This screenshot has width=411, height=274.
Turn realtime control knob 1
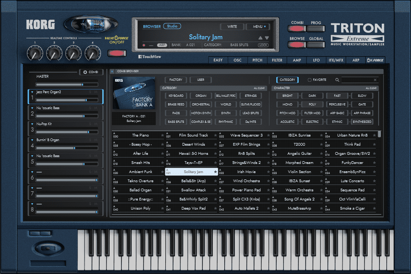[x=35, y=53]
